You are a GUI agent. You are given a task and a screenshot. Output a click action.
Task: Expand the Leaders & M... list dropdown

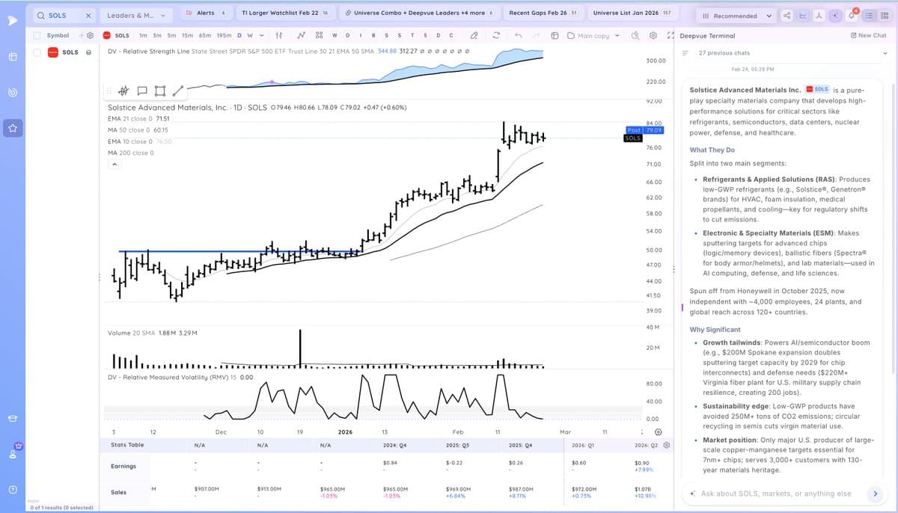pyautogui.click(x=135, y=14)
